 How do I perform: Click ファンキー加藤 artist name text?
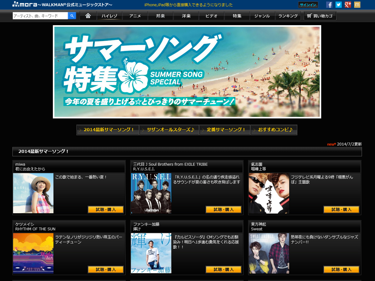coord(146,224)
